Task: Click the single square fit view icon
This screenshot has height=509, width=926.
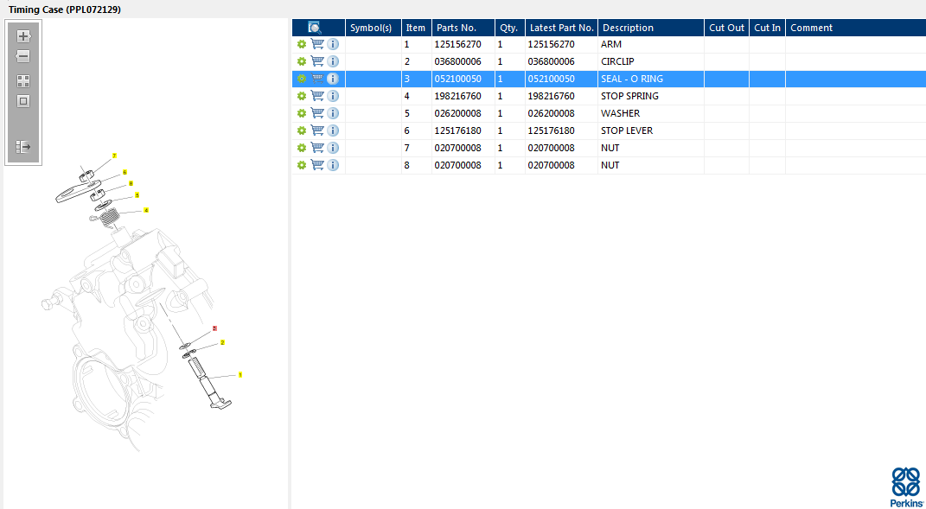Action: 23,101
